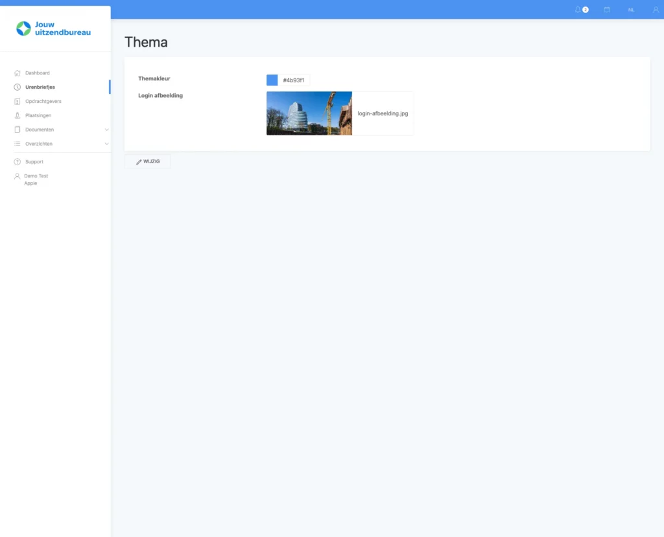Open the notifications bell icon
Image resolution: width=664 pixels, height=537 pixels.
578,10
